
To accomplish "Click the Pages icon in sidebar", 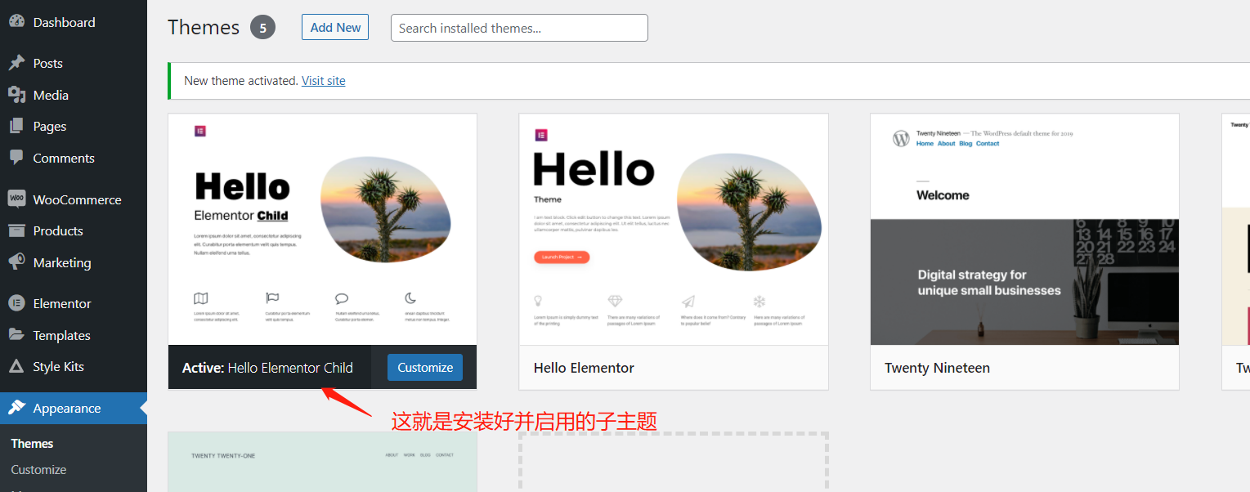I will pyautogui.click(x=16, y=126).
